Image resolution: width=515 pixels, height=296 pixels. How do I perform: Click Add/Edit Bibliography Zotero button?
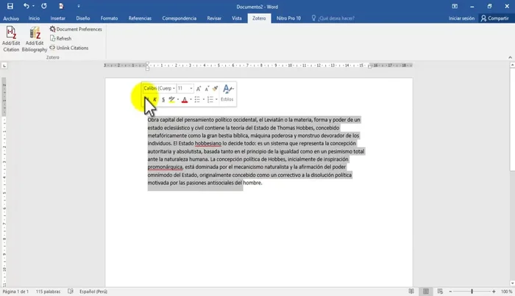[35, 39]
